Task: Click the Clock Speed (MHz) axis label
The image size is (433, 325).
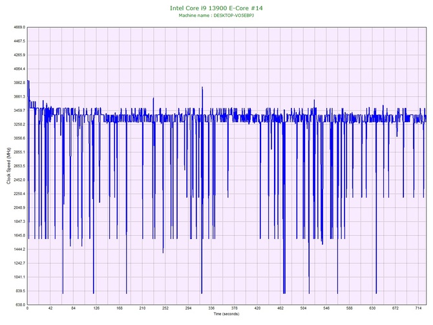Action: pyautogui.click(x=8, y=166)
